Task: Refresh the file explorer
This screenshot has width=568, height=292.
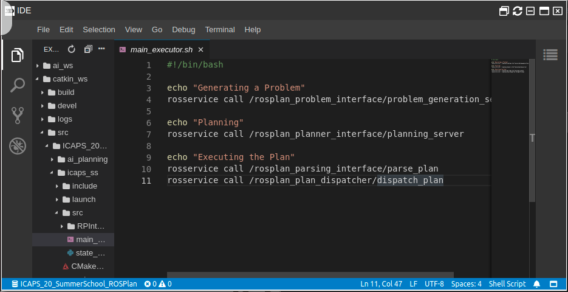Action: click(71, 49)
